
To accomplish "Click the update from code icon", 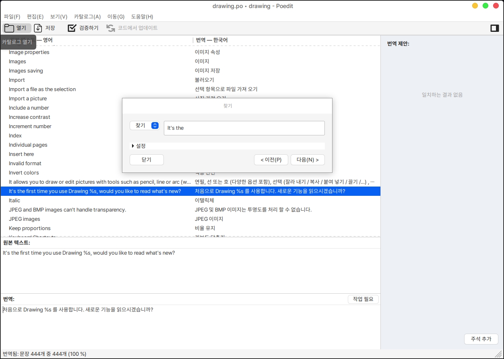I will tap(111, 28).
